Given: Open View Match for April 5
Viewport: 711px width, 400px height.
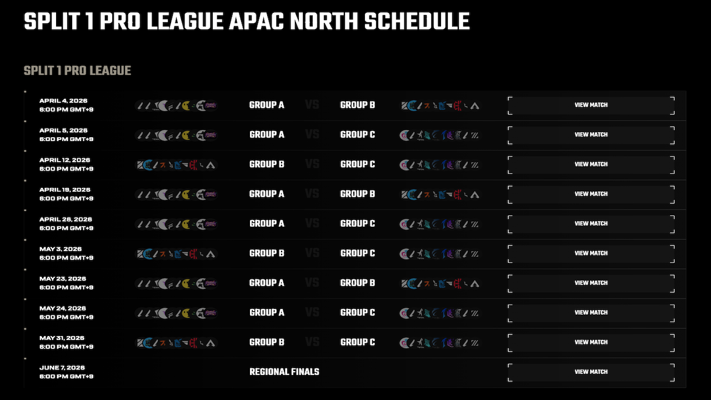Looking at the screenshot, I should (591, 134).
